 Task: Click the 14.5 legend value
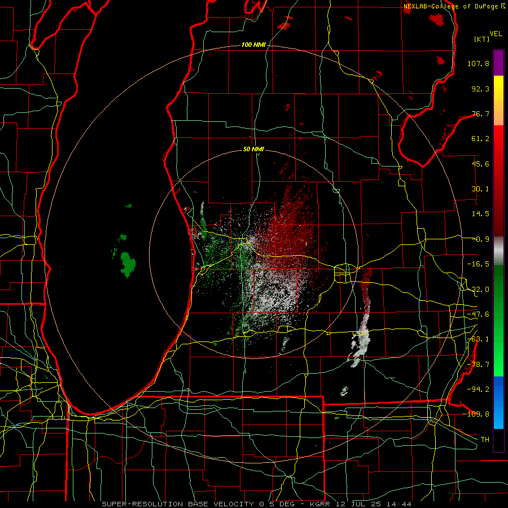pos(480,214)
